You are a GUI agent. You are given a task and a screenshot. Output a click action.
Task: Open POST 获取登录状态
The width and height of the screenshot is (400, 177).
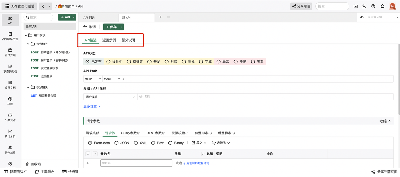pyautogui.click(x=44, y=68)
